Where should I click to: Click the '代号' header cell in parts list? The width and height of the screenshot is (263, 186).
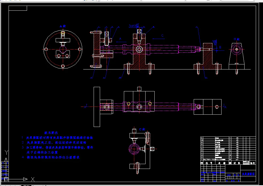tap(209, 163)
